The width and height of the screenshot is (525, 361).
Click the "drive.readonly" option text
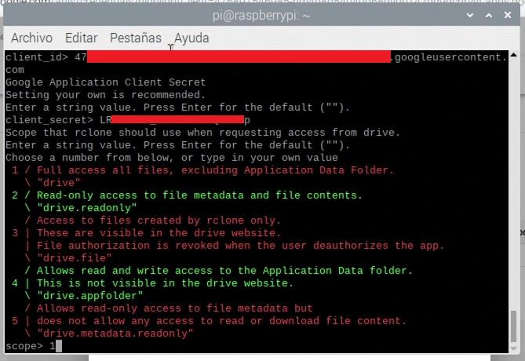(87, 208)
